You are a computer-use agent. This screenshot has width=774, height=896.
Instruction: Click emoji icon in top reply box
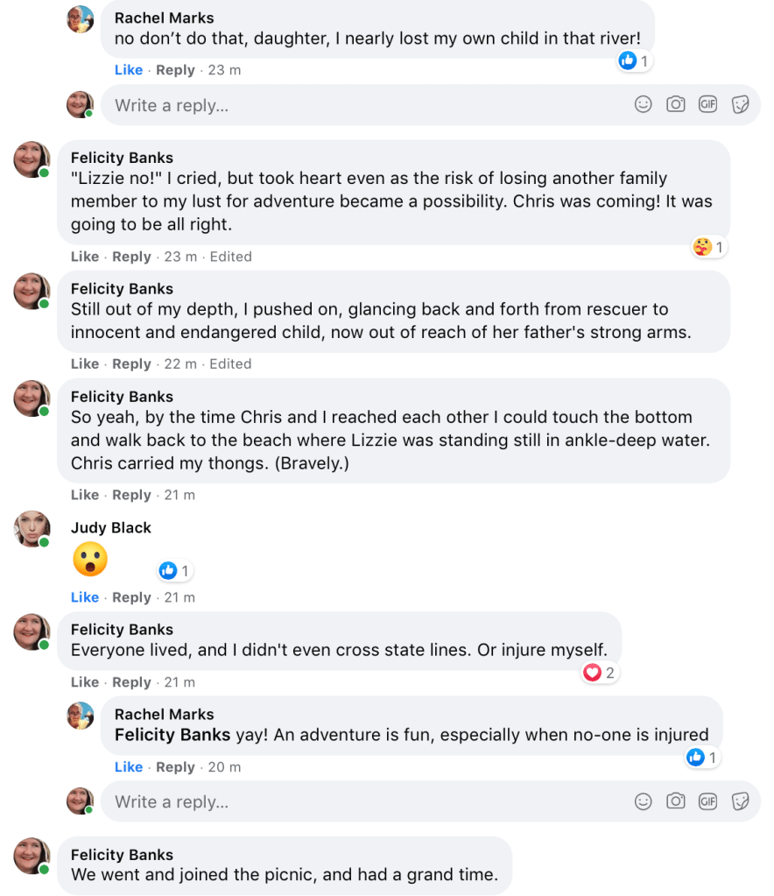(644, 105)
